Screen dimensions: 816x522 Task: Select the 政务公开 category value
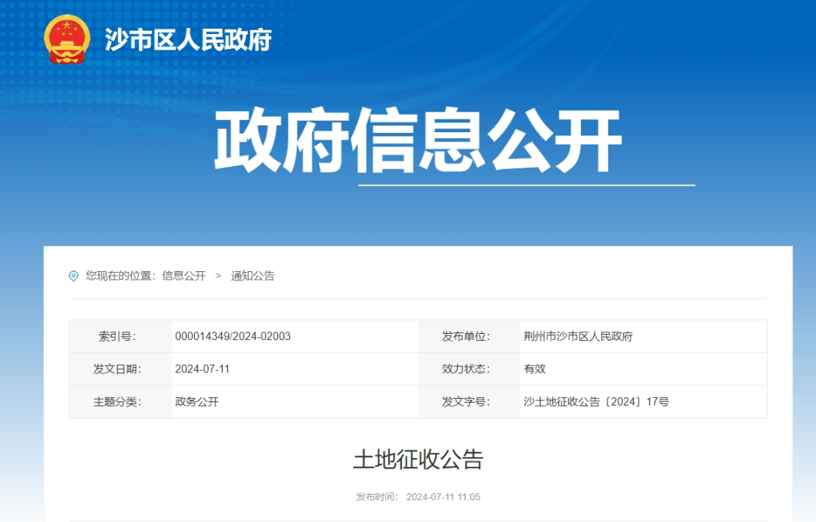pyautogui.click(x=196, y=402)
